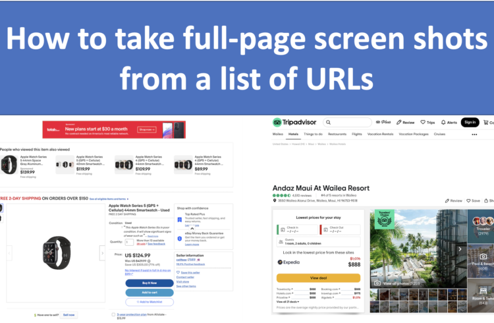Click Shop now in the Total ad banner
This screenshot has width=494, height=323.
[x=146, y=130]
